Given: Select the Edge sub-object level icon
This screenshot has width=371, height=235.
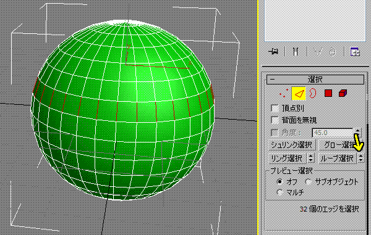Looking at the screenshot, I should tap(299, 93).
